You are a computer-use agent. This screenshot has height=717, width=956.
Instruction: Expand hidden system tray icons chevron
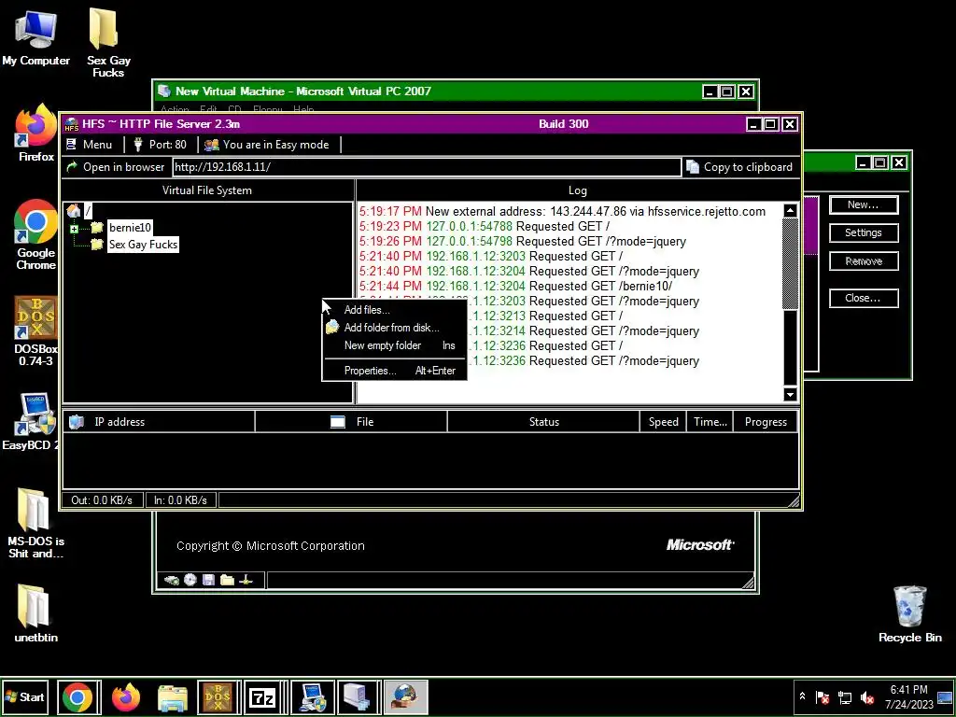pyautogui.click(x=802, y=696)
